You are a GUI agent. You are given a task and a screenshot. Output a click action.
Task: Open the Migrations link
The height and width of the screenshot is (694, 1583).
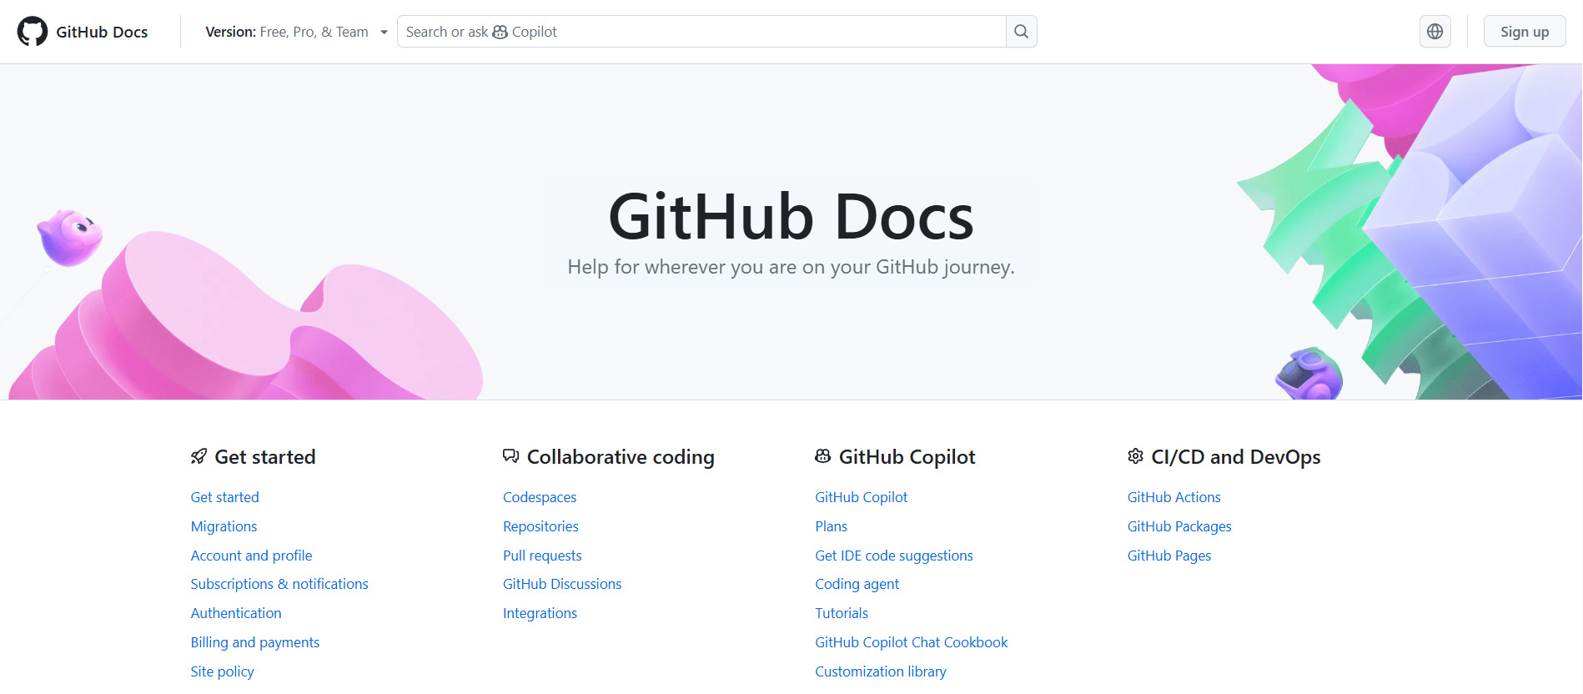[224, 526]
